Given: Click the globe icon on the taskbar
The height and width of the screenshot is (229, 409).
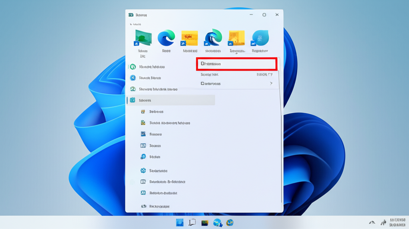Looking at the screenshot, I should pyautogui.click(x=230, y=223).
